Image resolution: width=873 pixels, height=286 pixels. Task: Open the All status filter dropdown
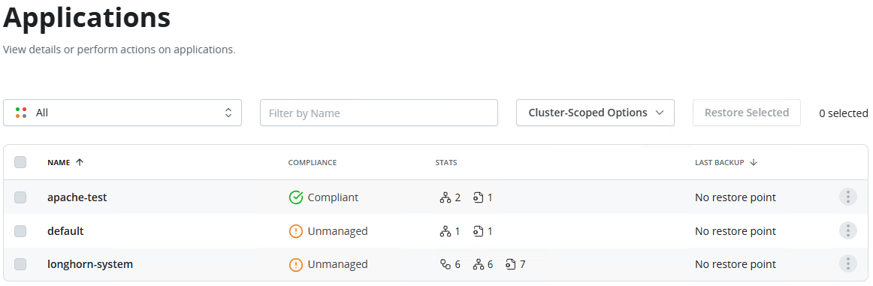(122, 113)
